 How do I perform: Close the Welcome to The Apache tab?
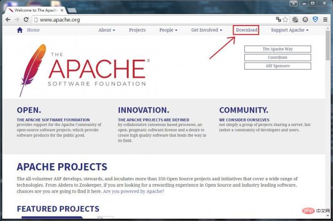62,10
